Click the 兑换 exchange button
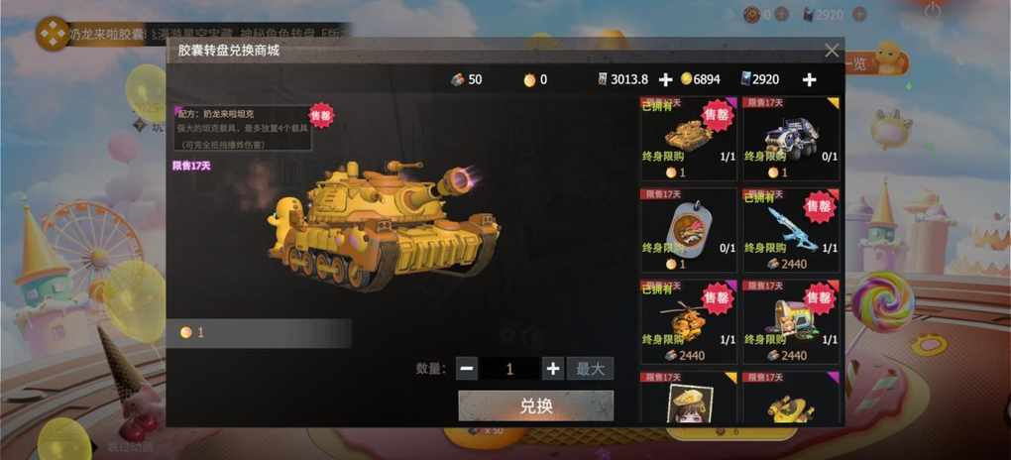 pos(536,405)
